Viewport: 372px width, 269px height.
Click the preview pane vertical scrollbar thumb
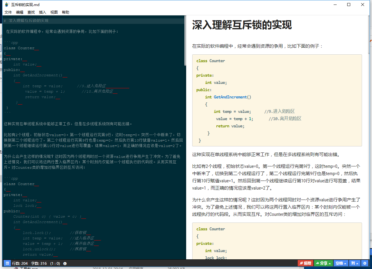pos(369,35)
